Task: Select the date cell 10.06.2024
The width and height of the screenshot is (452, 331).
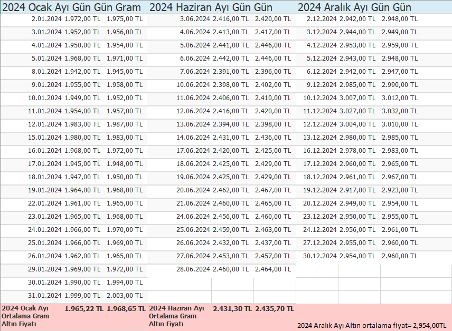Action: pyautogui.click(x=193, y=85)
